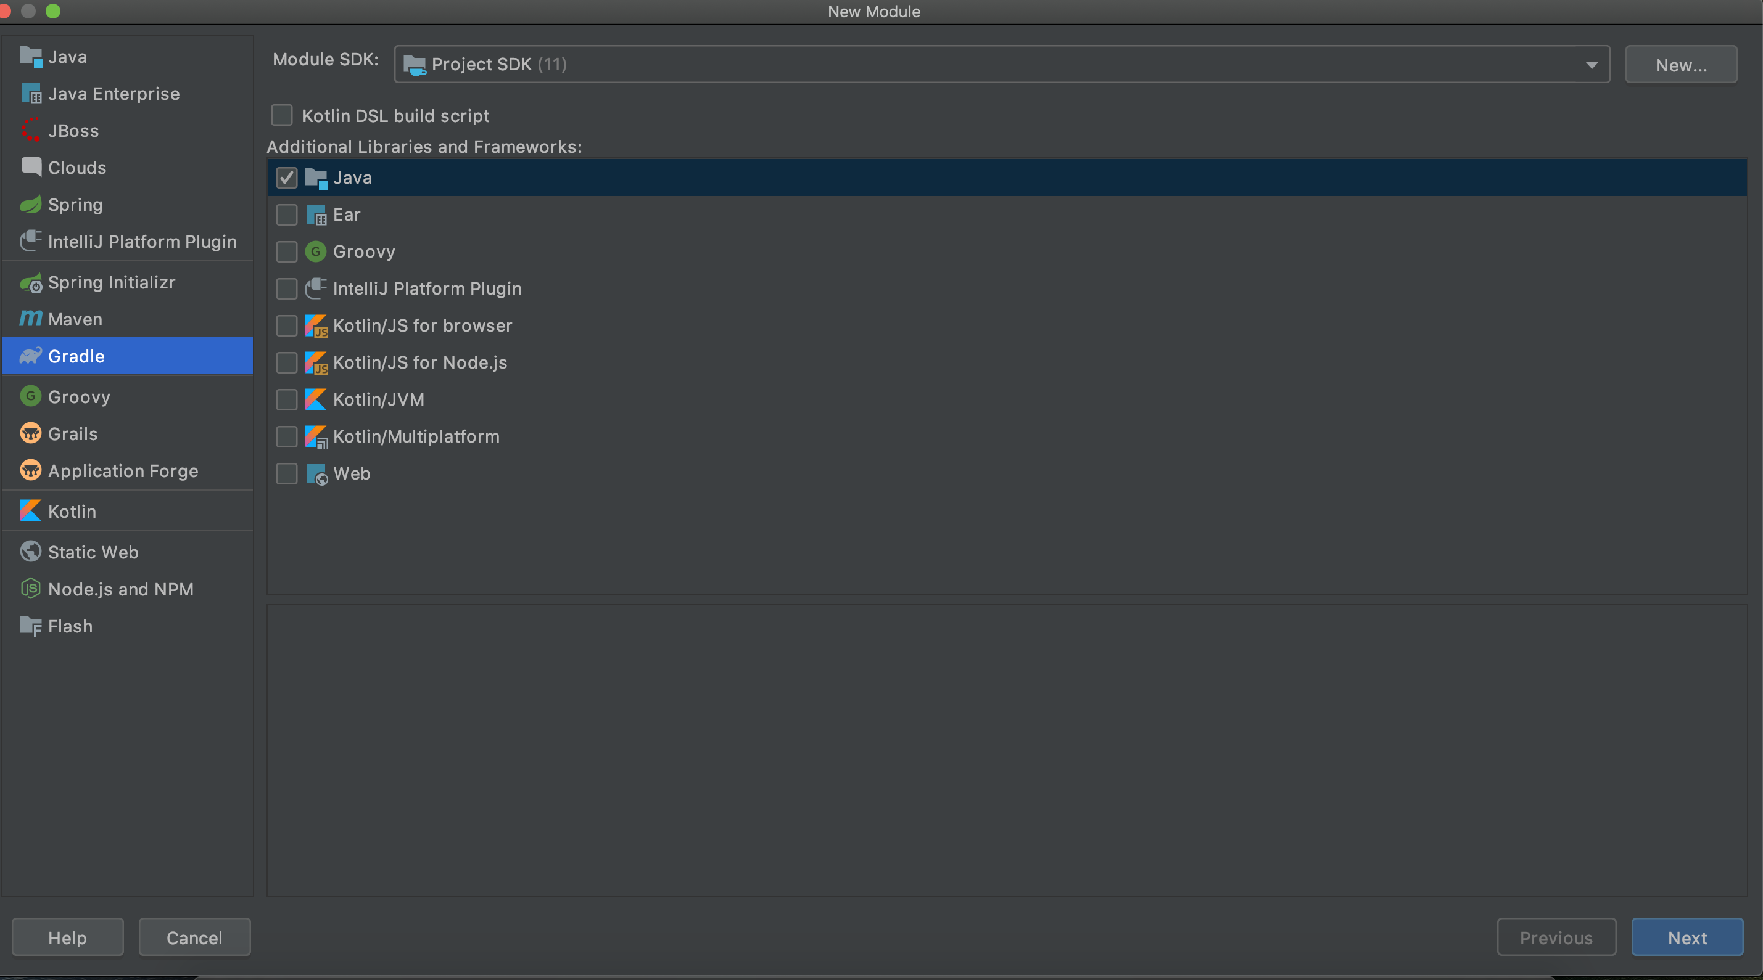
Task: Click the Node.js and NPM hexagon icon
Action: pyautogui.click(x=31, y=589)
